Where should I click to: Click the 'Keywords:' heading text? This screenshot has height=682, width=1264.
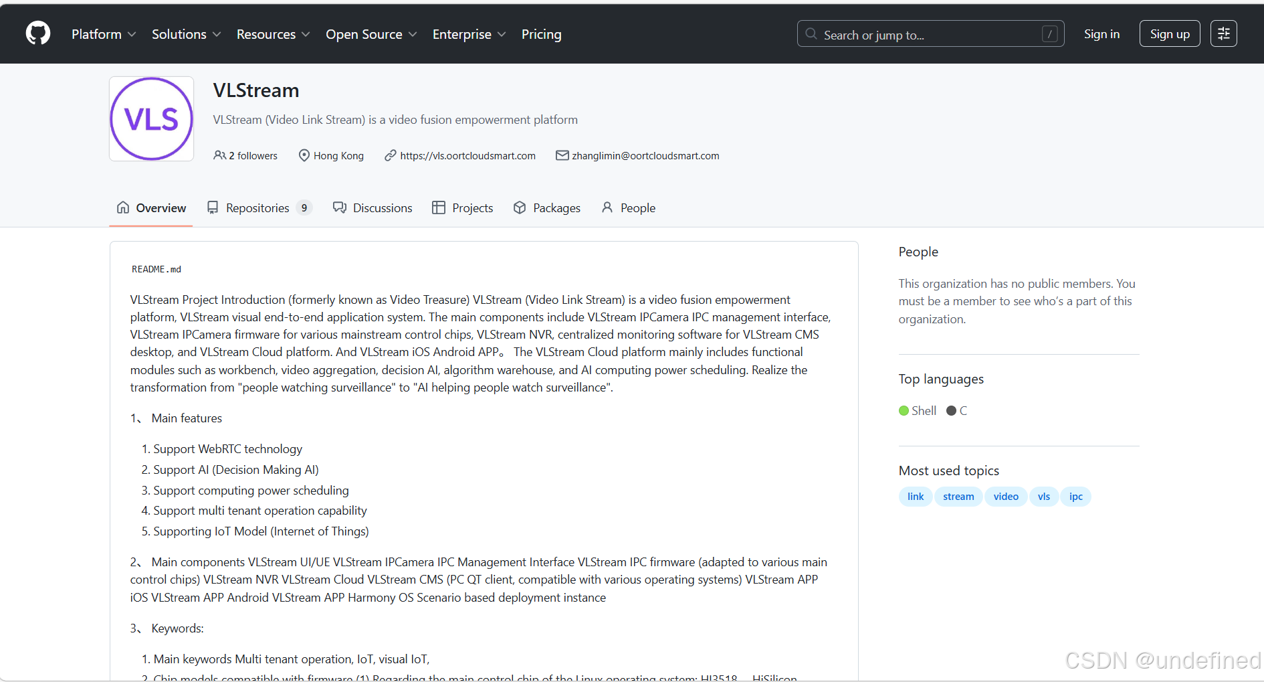click(x=178, y=628)
